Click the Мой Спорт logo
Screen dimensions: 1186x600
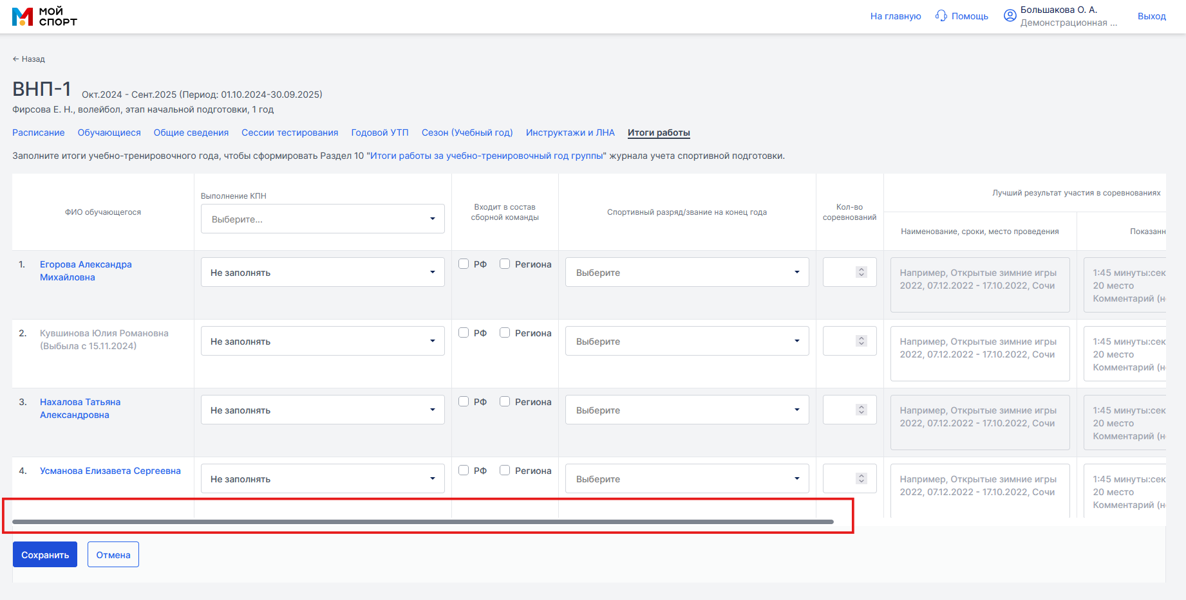(x=44, y=16)
